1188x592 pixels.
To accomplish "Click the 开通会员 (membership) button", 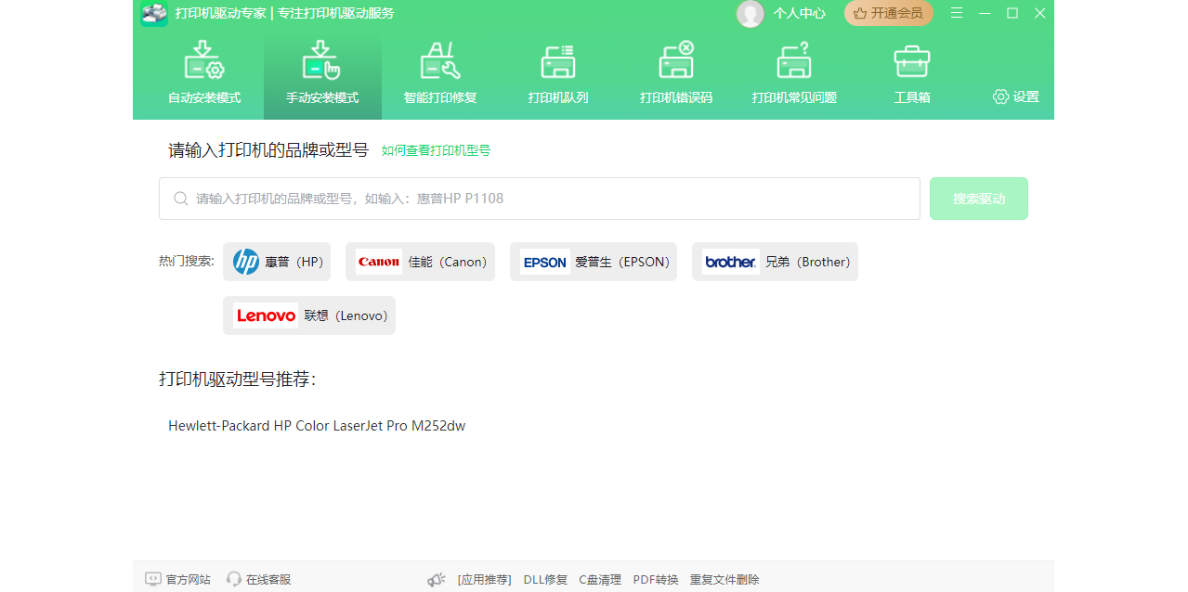I will tap(888, 13).
